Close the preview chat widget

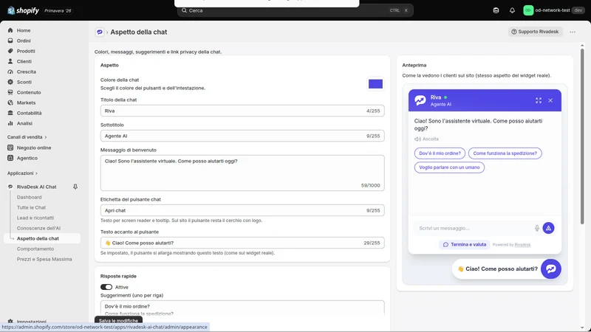(550, 100)
